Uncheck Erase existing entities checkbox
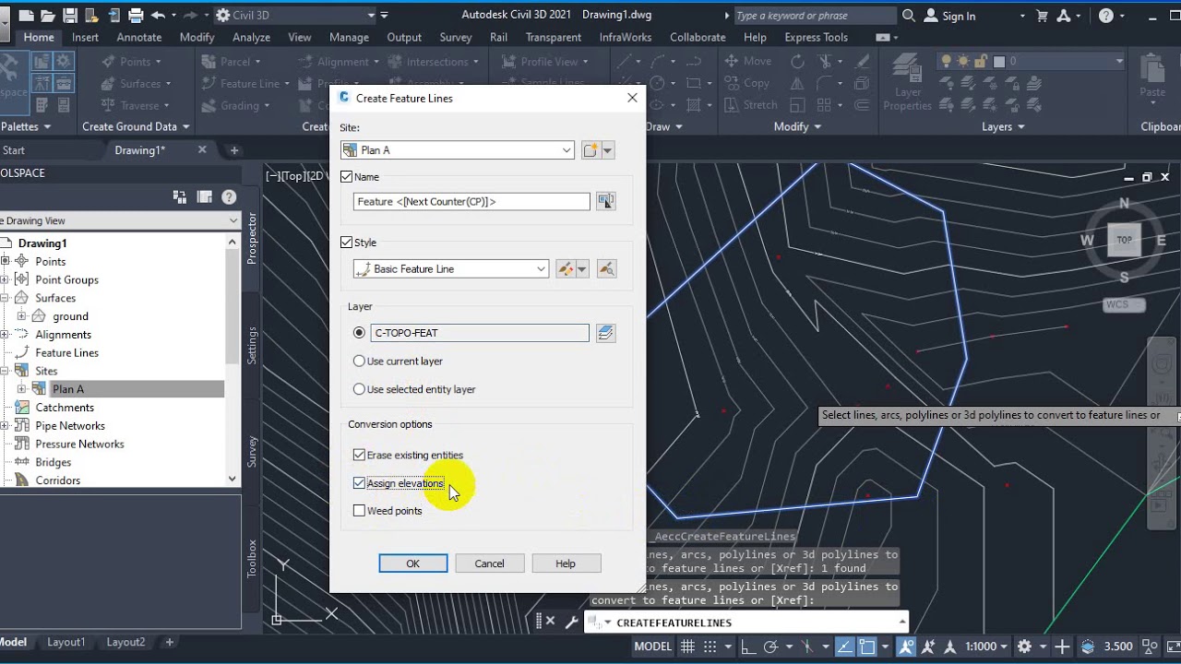Image resolution: width=1181 pixels, height=664 pixels. coord(359,455)
